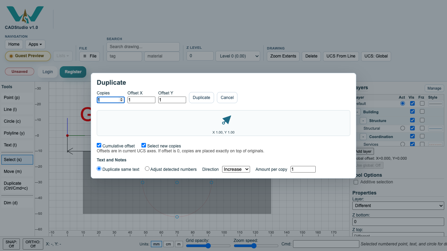
Task: Select Duplicate same text radio
Action: (x=99, y=169)
